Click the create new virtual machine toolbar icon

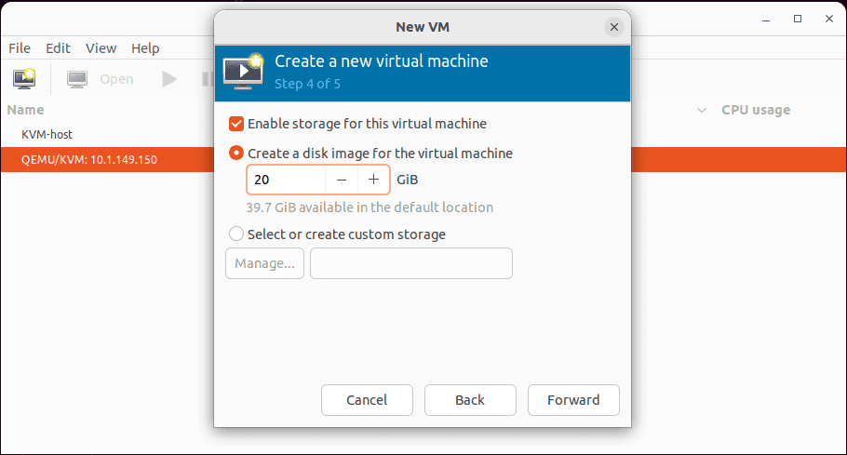(x=24, y=79)
